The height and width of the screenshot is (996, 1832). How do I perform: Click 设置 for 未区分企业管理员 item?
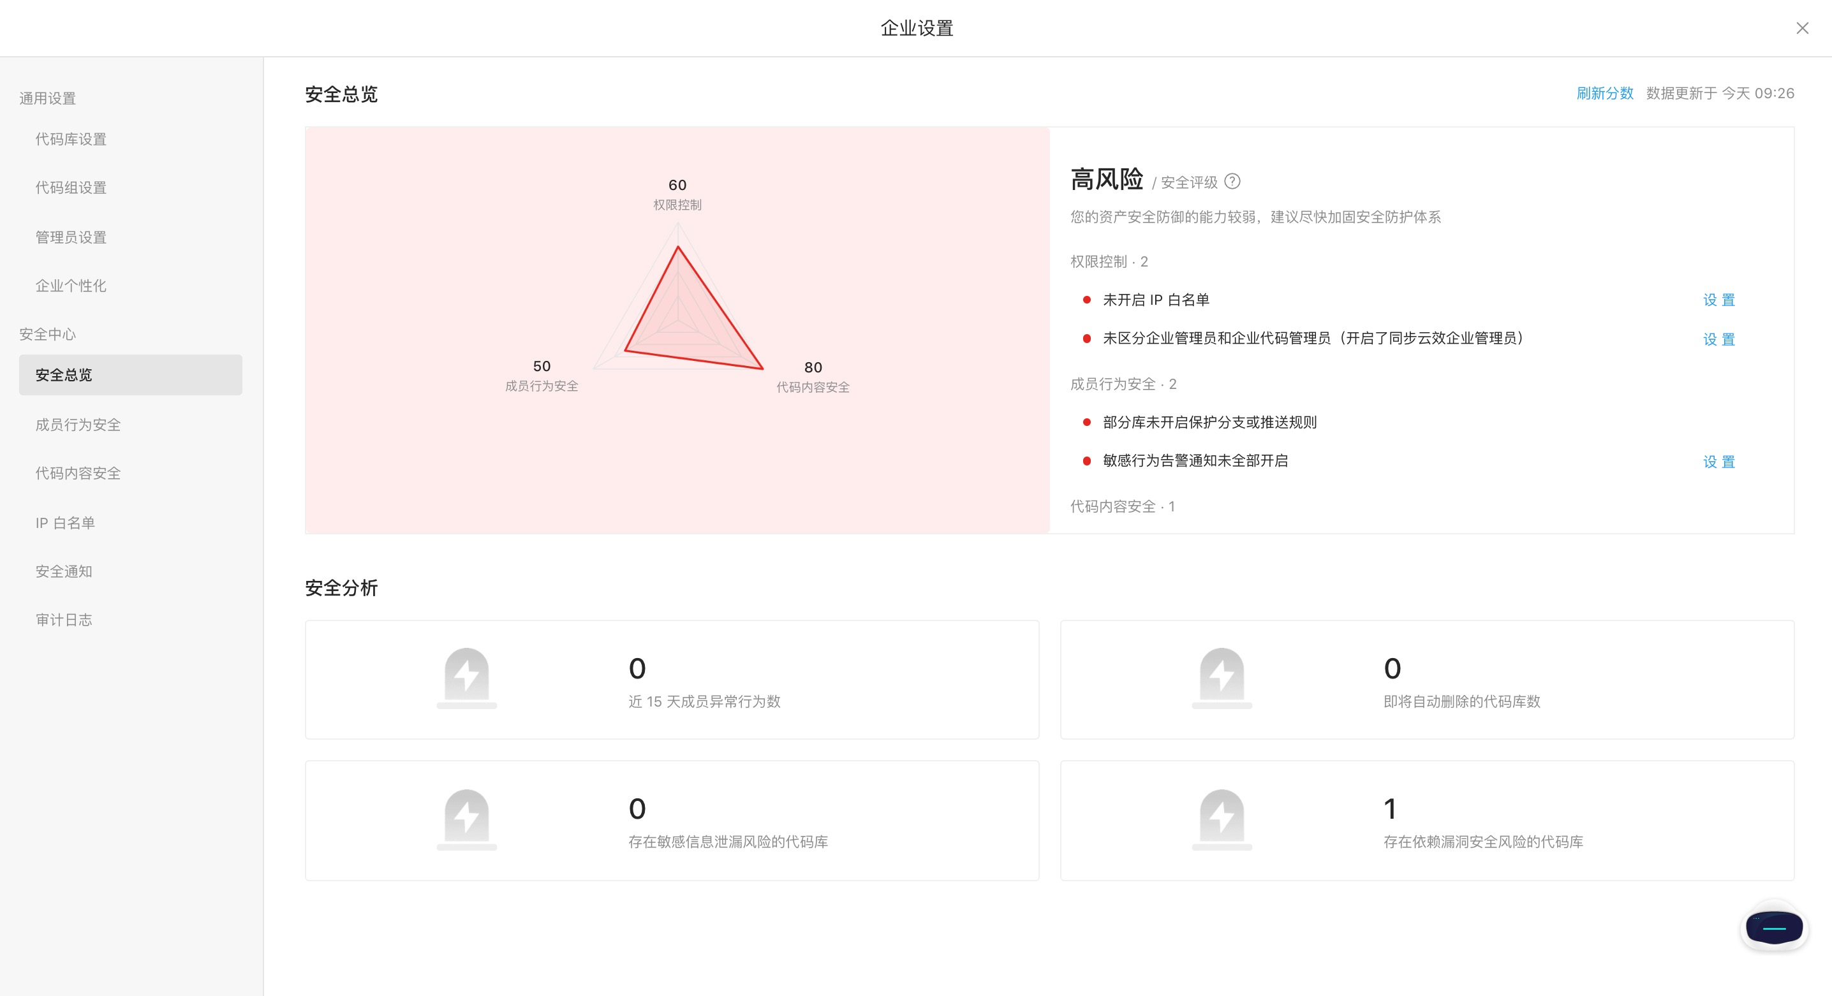(1719, 340)
